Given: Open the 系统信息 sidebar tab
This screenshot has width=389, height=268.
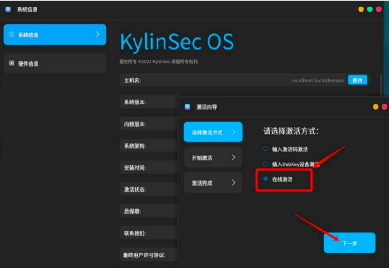Looking at the screenshot, I should point(55,35).
